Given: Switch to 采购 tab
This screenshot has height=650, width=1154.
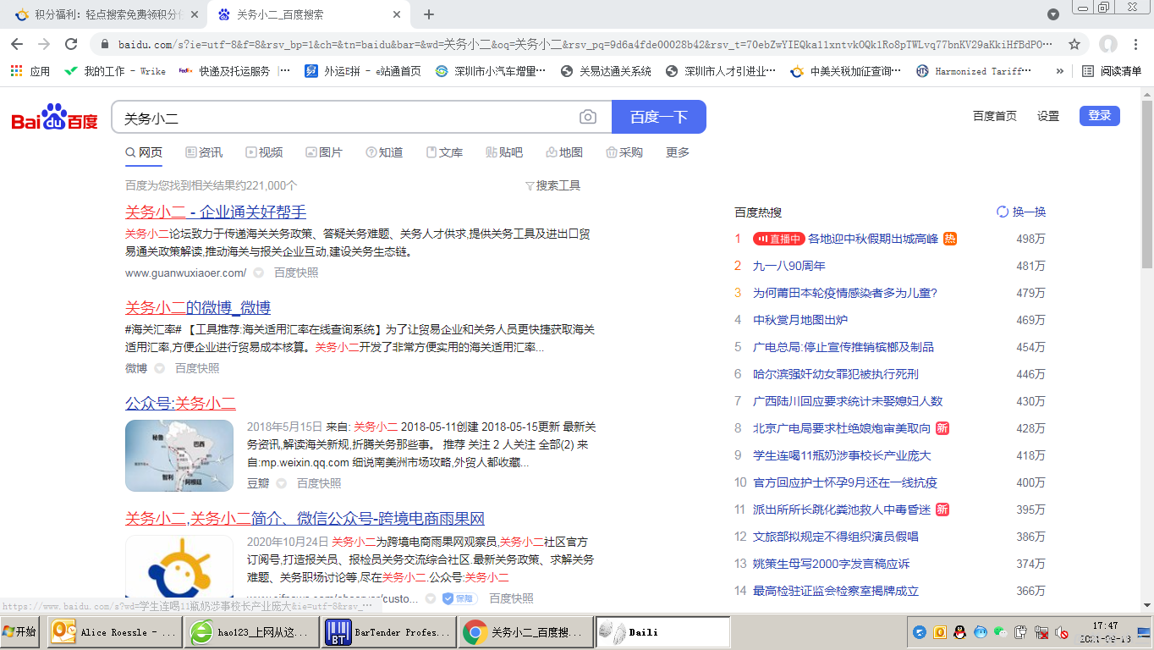Looking at the screenshot, I should pos(624,152).
